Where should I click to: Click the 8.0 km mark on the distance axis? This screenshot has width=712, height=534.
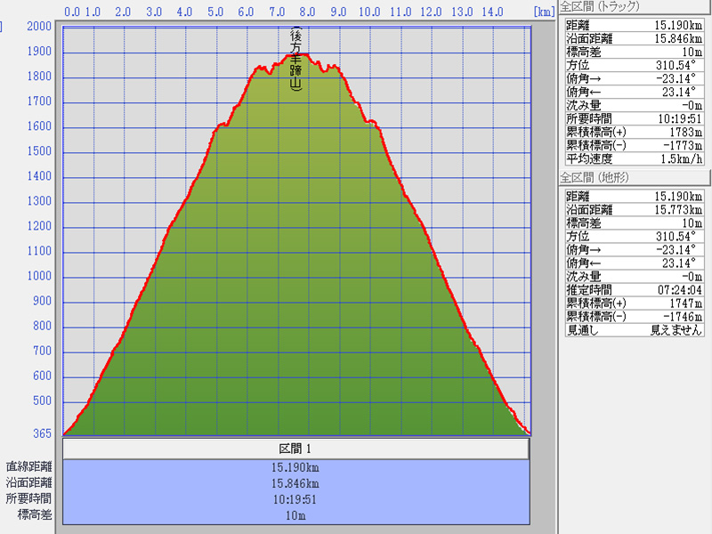308,12
